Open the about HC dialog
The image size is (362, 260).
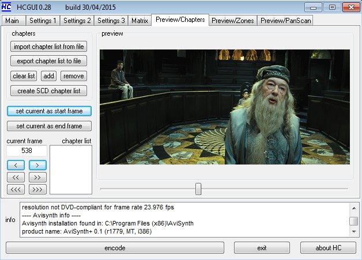[329, 248]
